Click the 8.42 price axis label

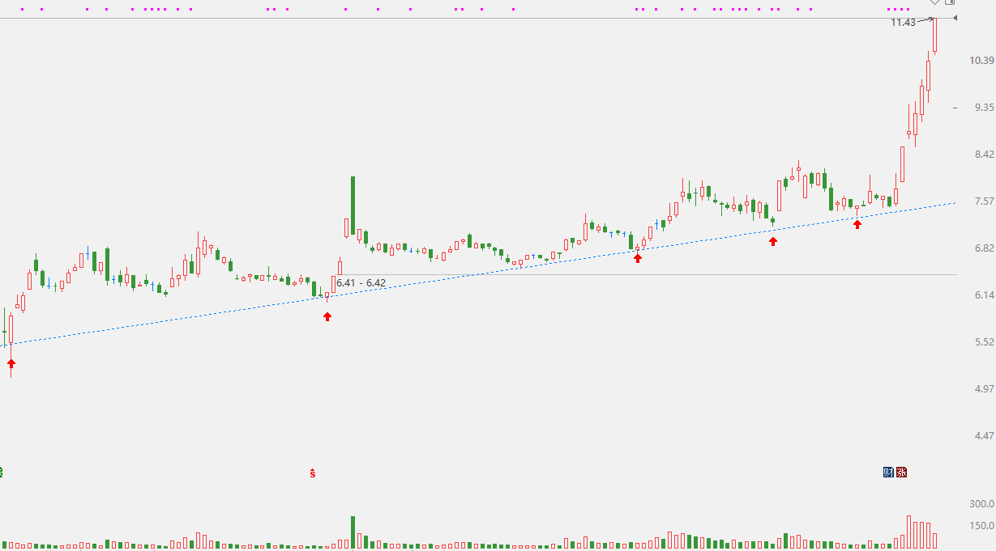tap(985, 155)
